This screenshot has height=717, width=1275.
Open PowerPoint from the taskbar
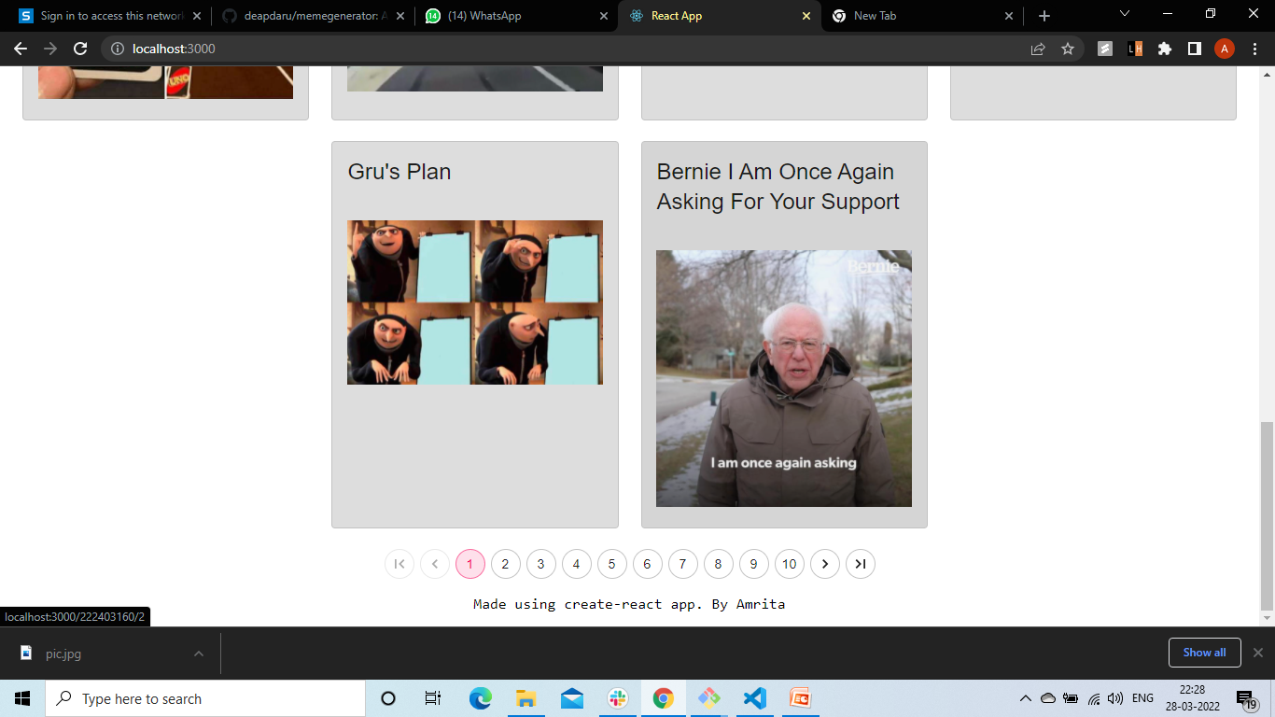(800, 698)
